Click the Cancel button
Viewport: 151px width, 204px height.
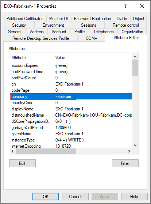[x=75, y=196]
